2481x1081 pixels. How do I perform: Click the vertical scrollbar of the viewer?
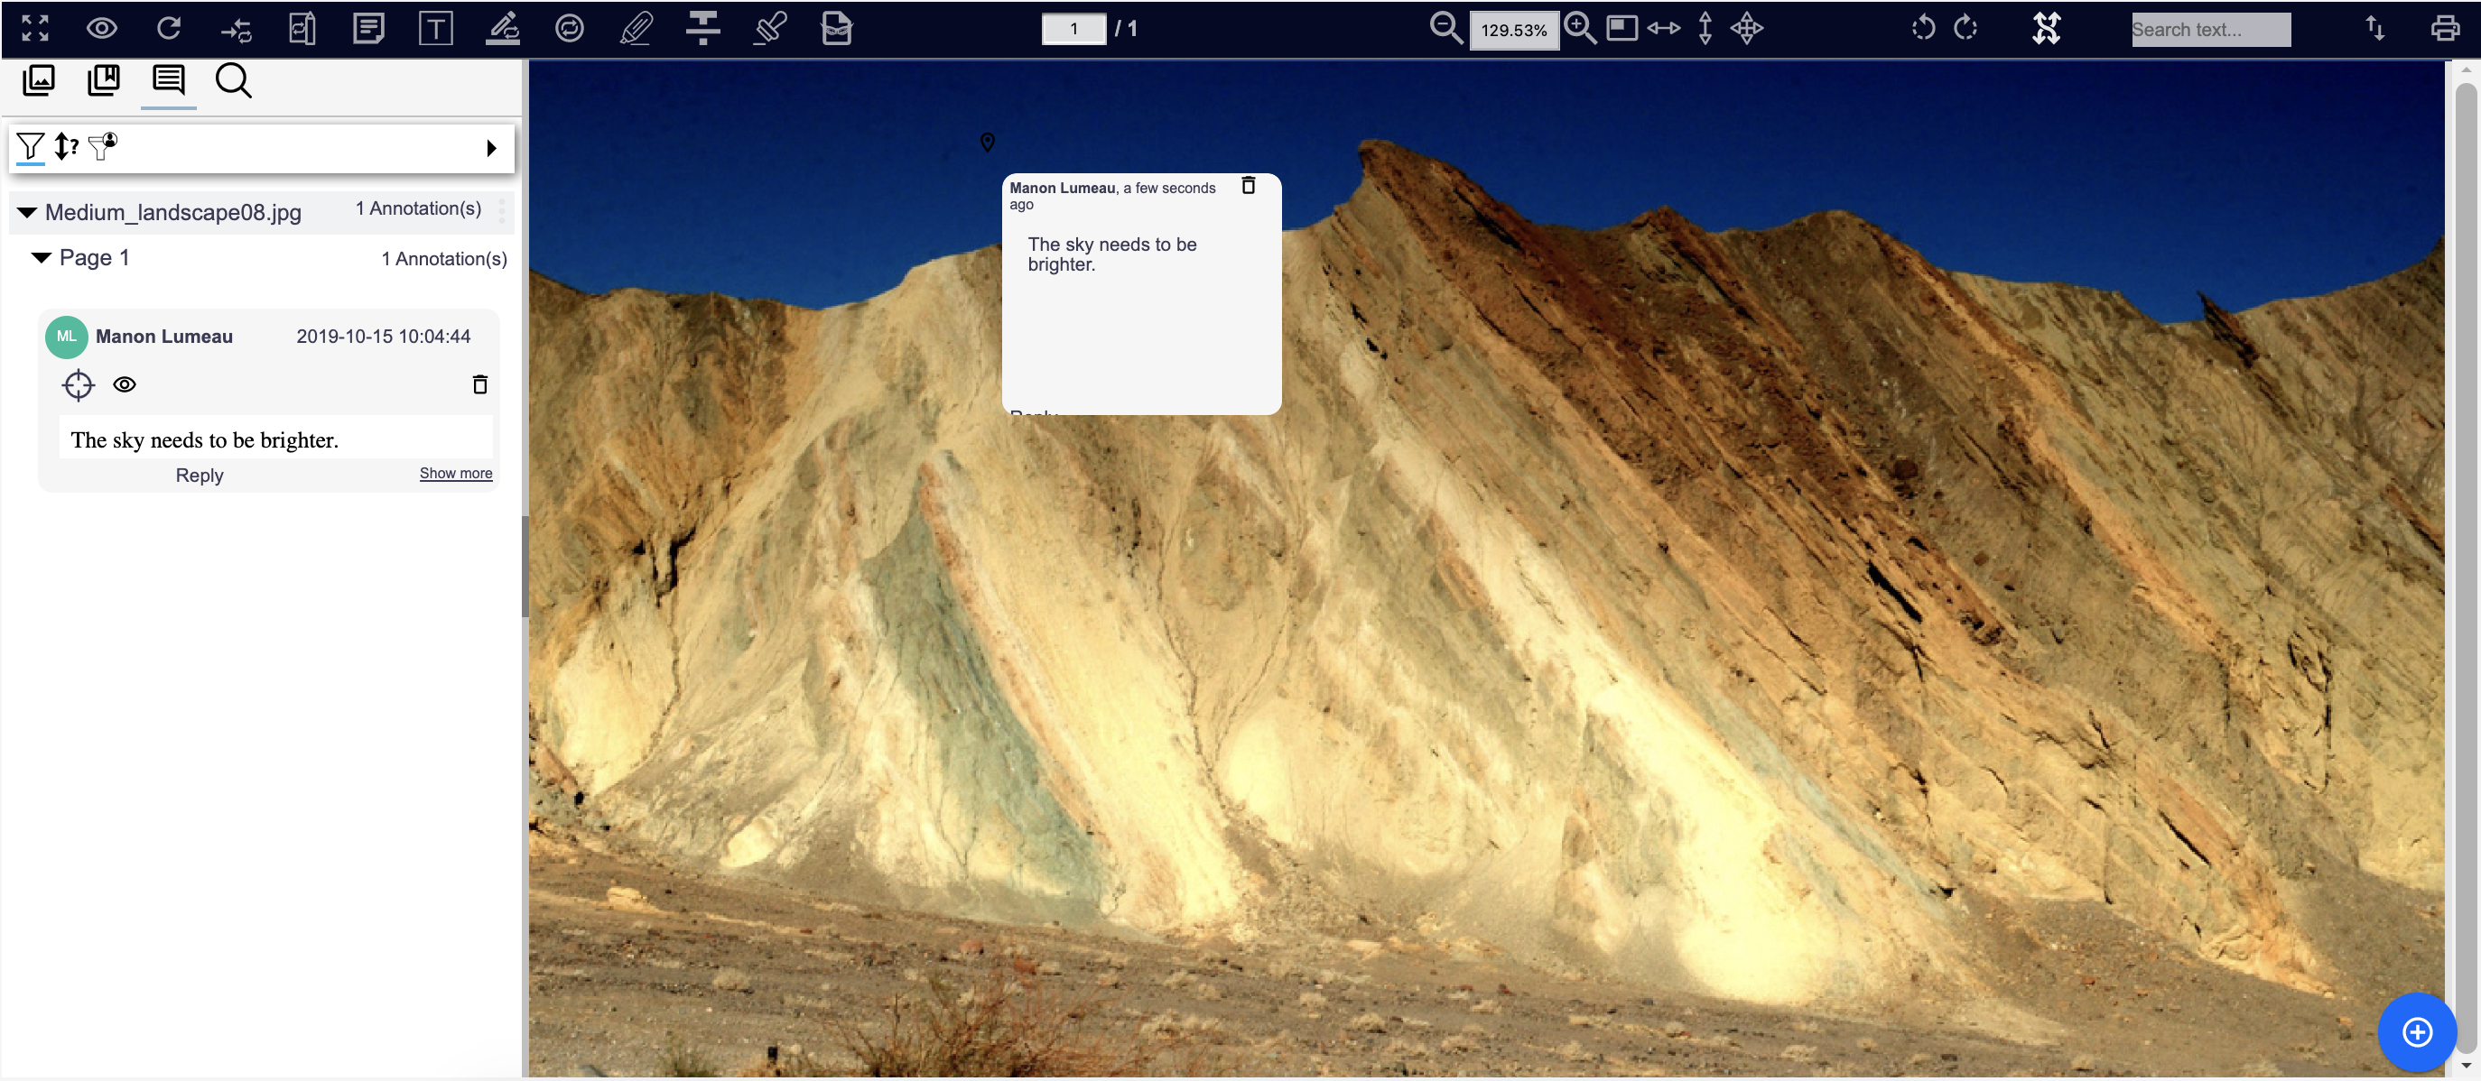pyautogui.click(x=2465, y=568)
